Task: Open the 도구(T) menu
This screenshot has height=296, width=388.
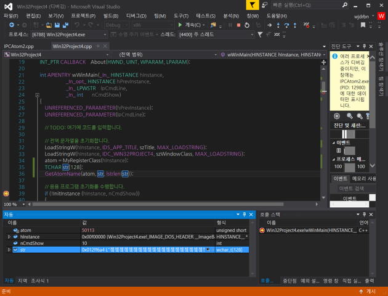Action: tap(181, 16)
